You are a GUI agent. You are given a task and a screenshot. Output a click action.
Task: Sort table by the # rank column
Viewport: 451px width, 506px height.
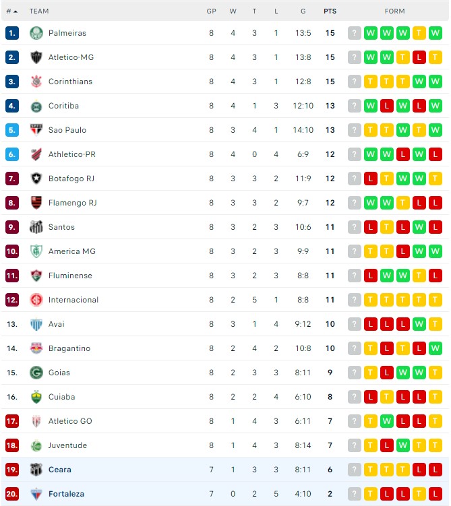[11, 11]
